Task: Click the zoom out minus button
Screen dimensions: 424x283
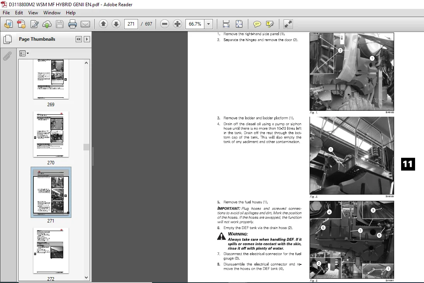Action: pyautogui.click(x=164, y=24)
